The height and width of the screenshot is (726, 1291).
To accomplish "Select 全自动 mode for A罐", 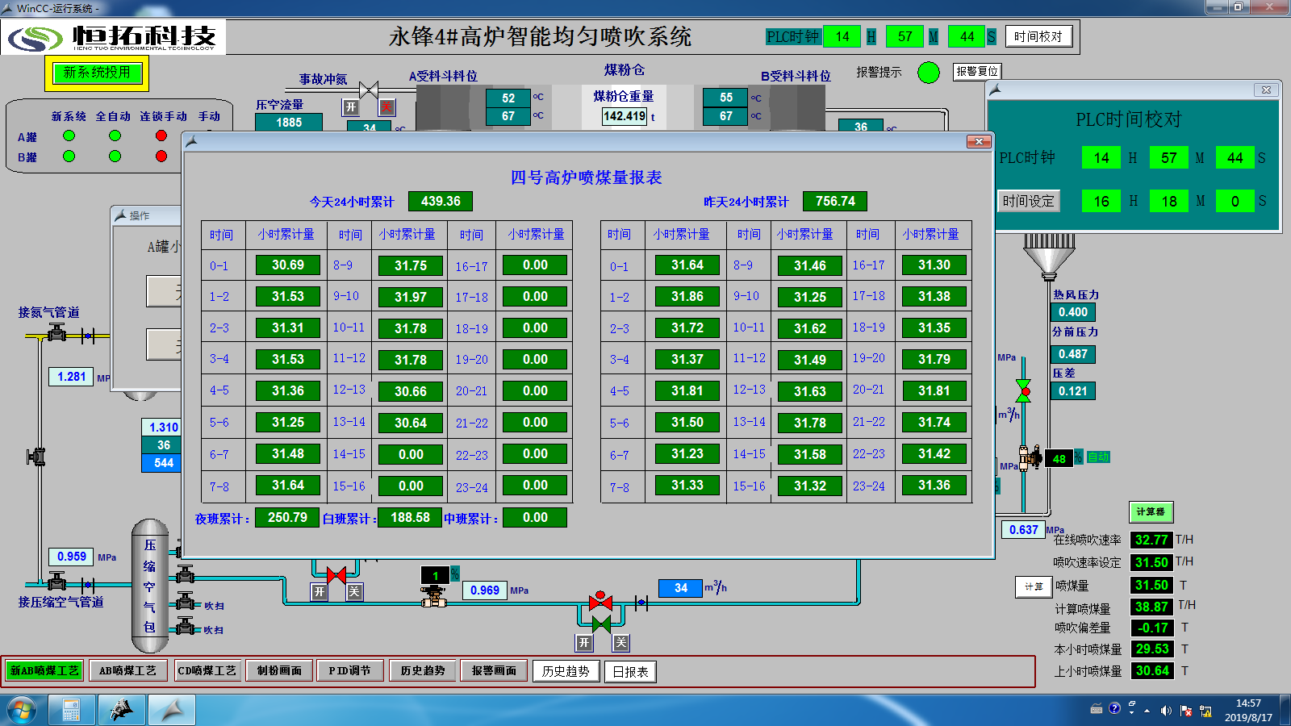I will [115, 136].
